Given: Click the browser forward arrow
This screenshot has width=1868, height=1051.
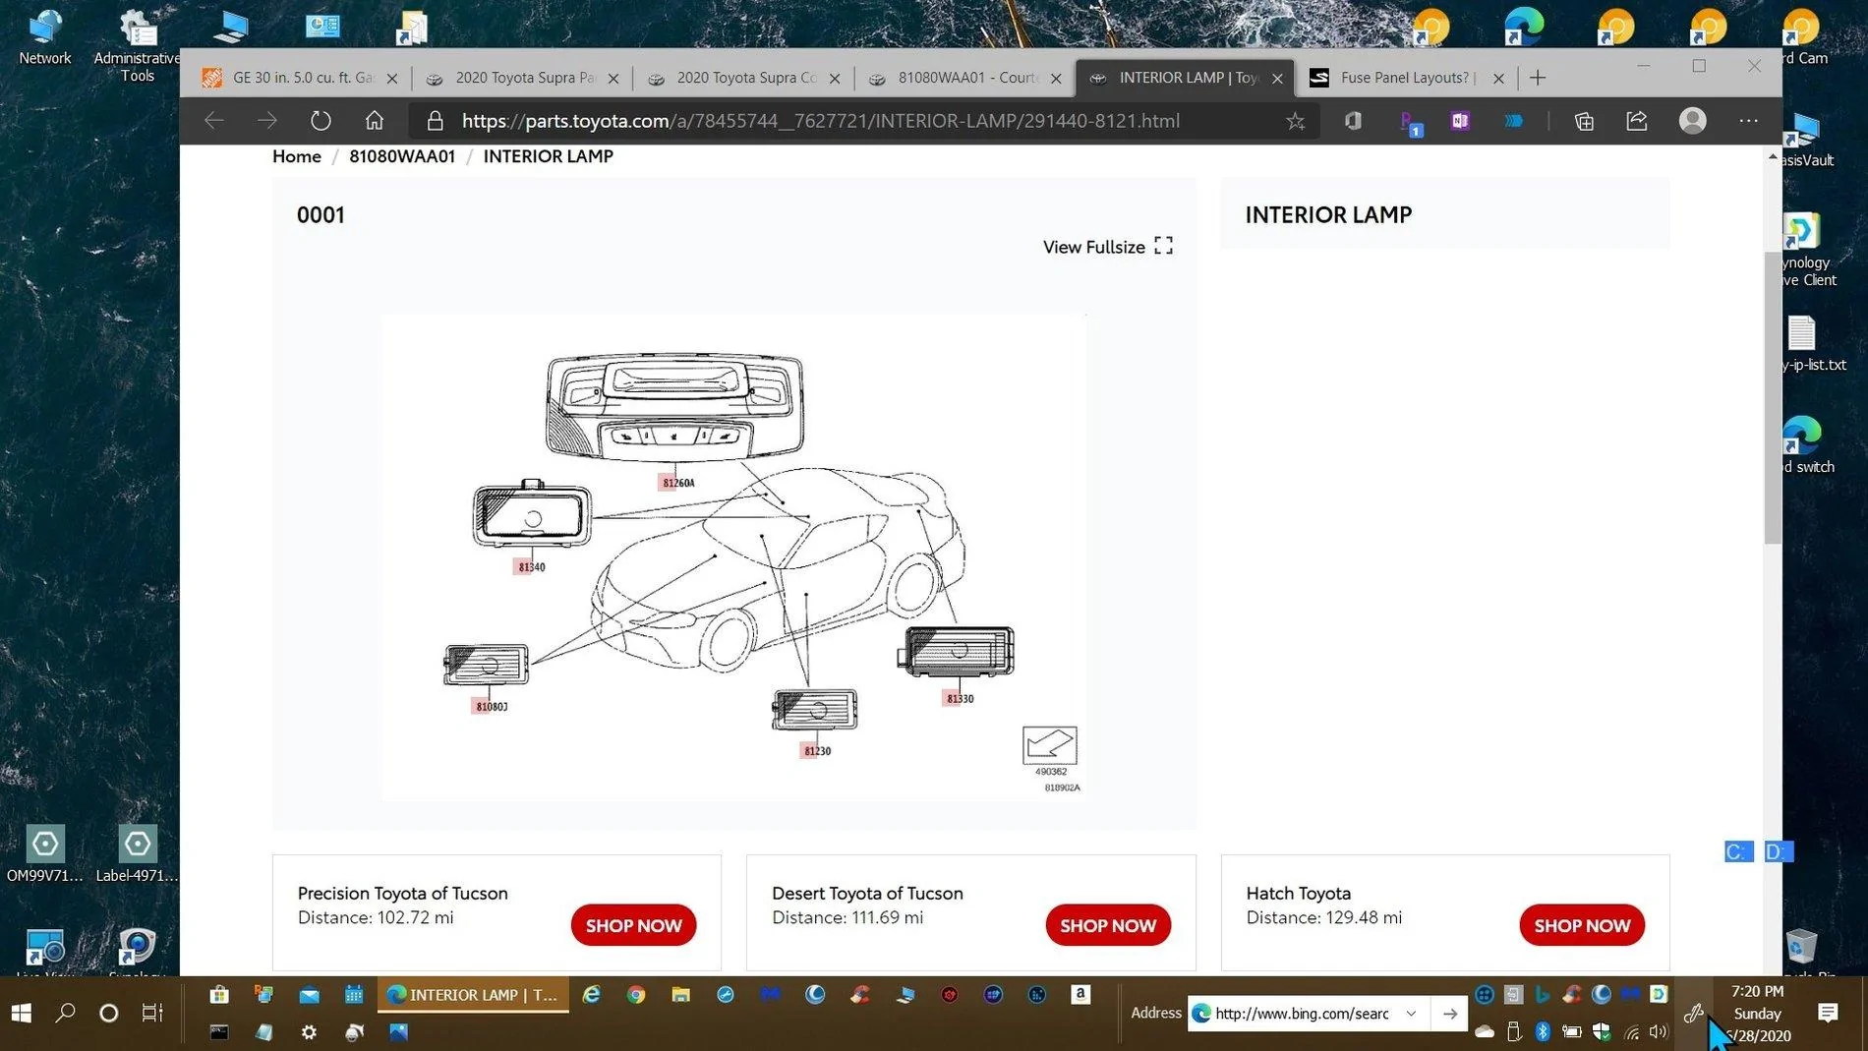Looking at the screenshot, I should 266,121.
